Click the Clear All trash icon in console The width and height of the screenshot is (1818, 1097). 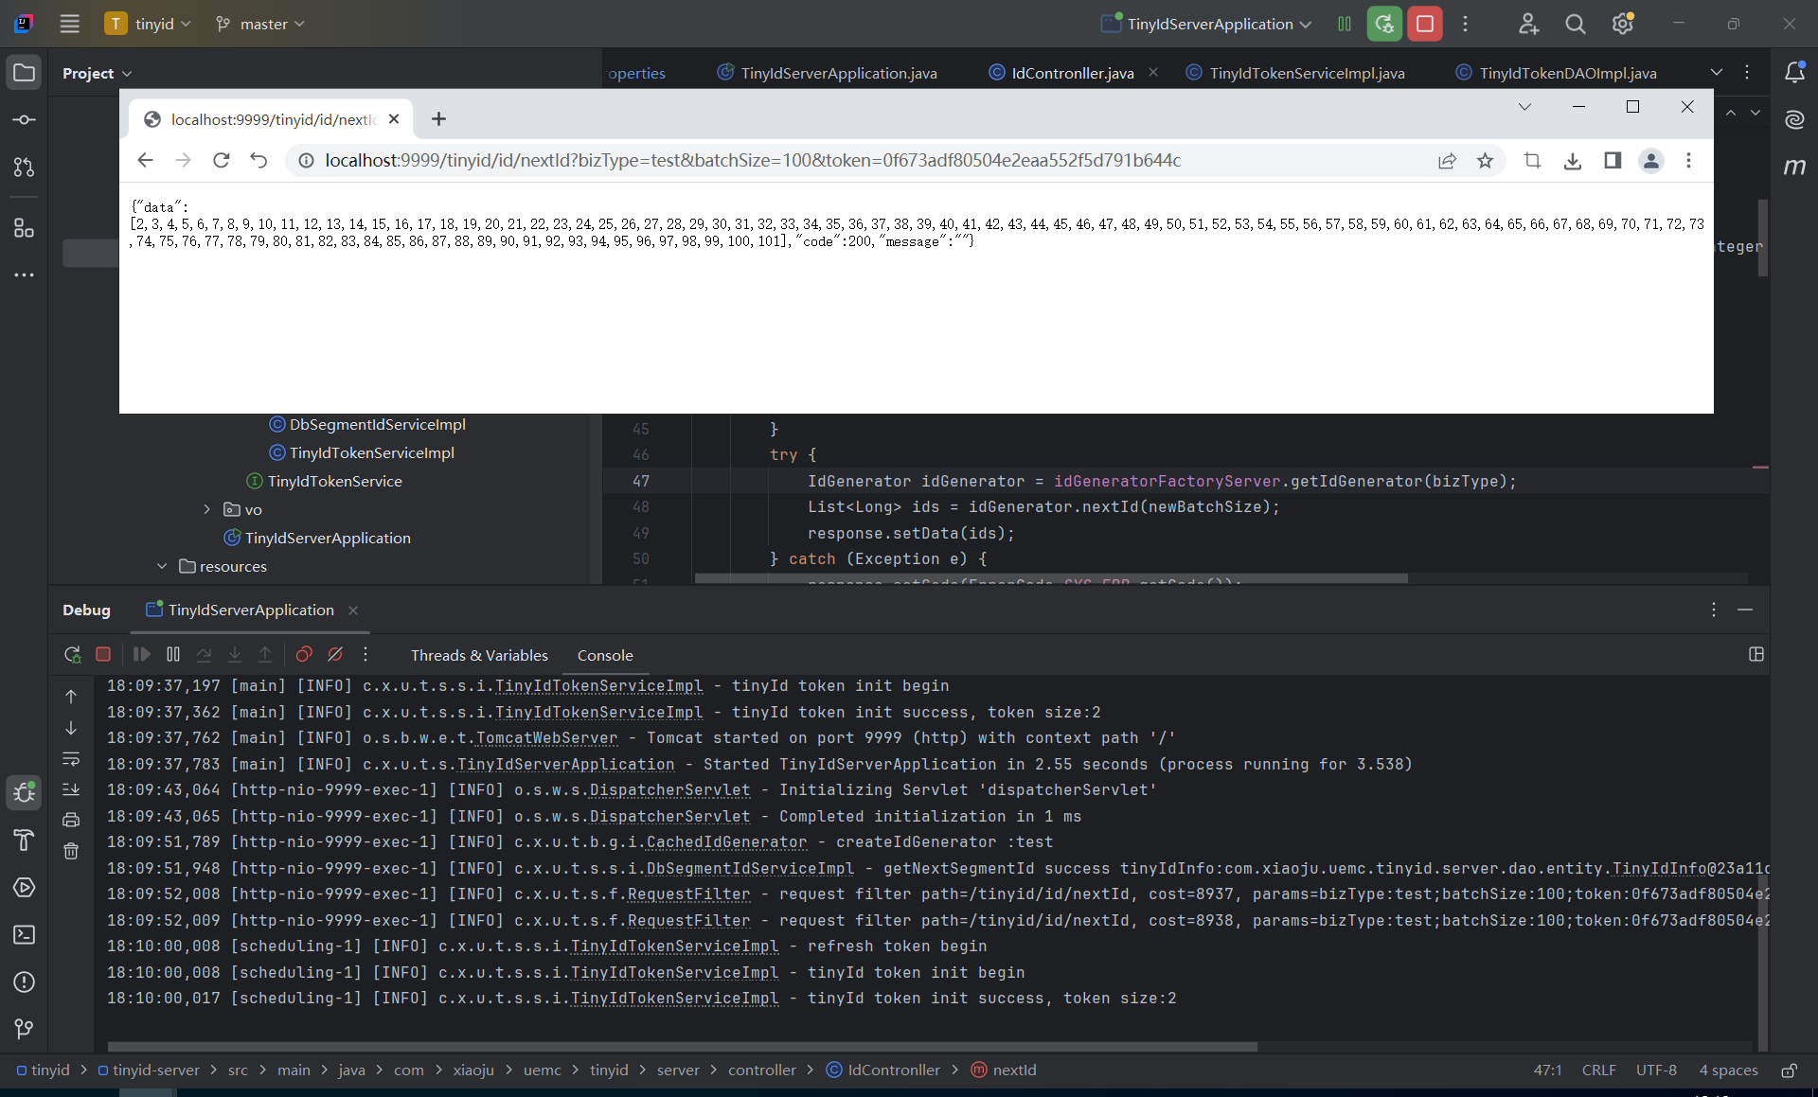click(x=71, y=851)
